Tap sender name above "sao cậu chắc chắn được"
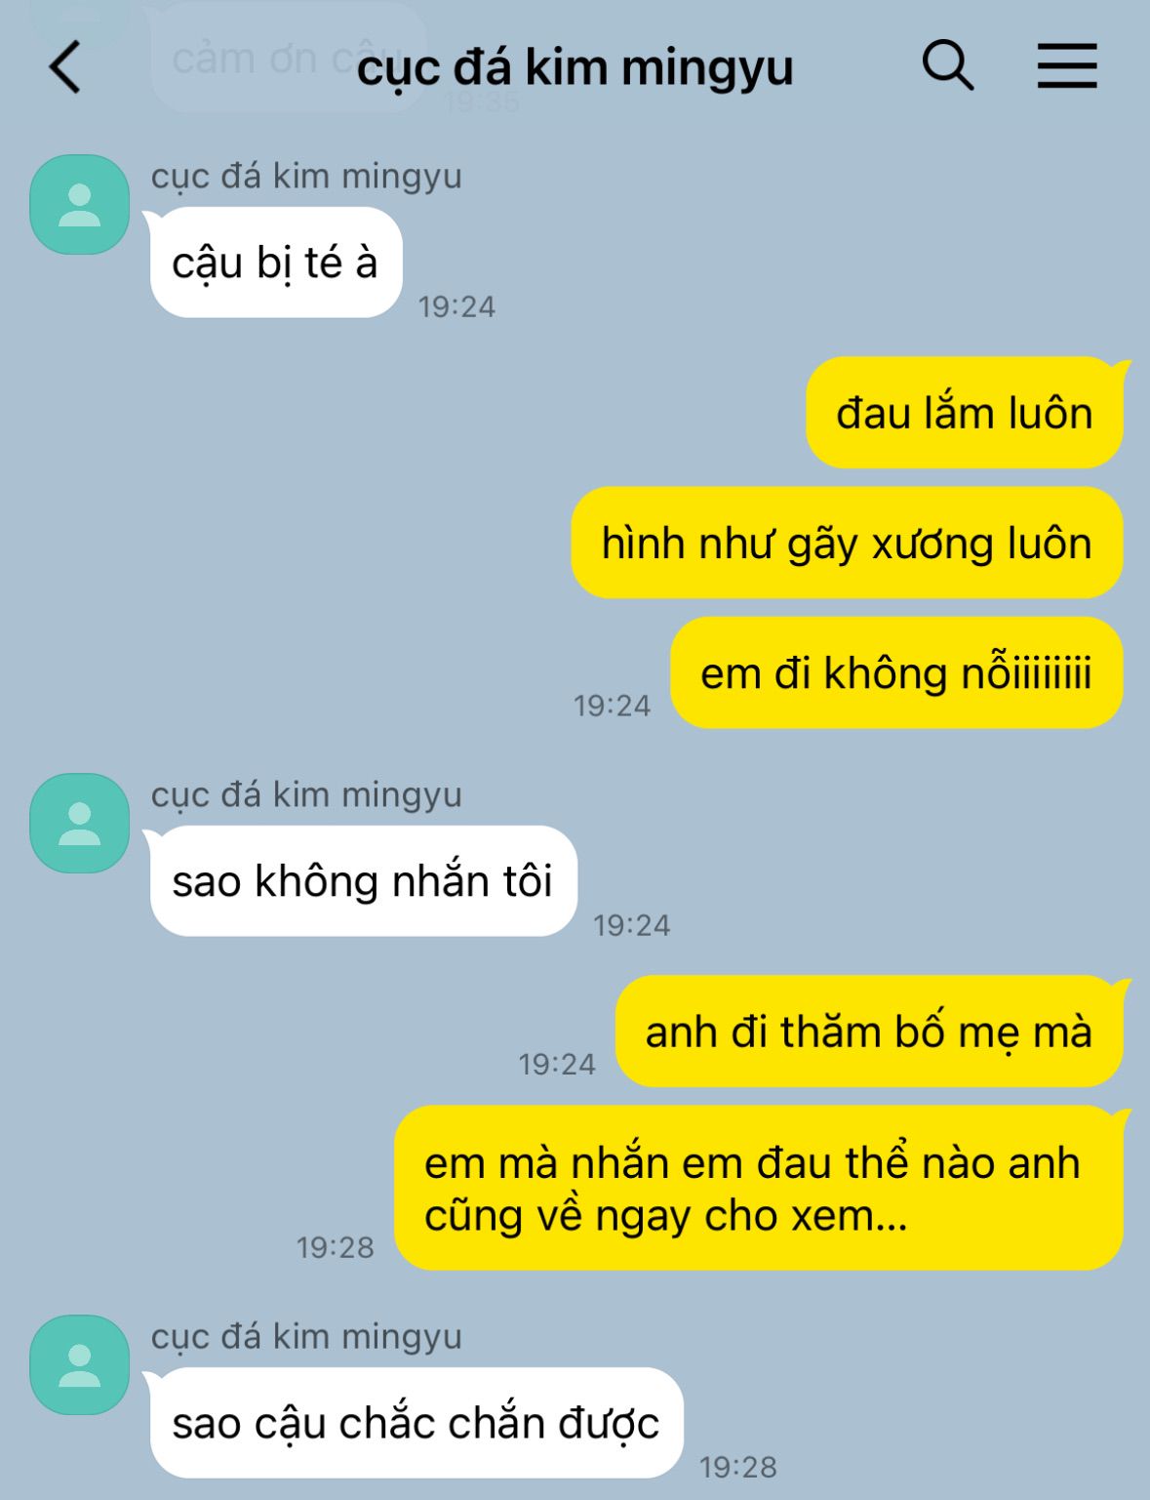Viewport: 1150px width, 1500px height. click(x=306, y=1337)
